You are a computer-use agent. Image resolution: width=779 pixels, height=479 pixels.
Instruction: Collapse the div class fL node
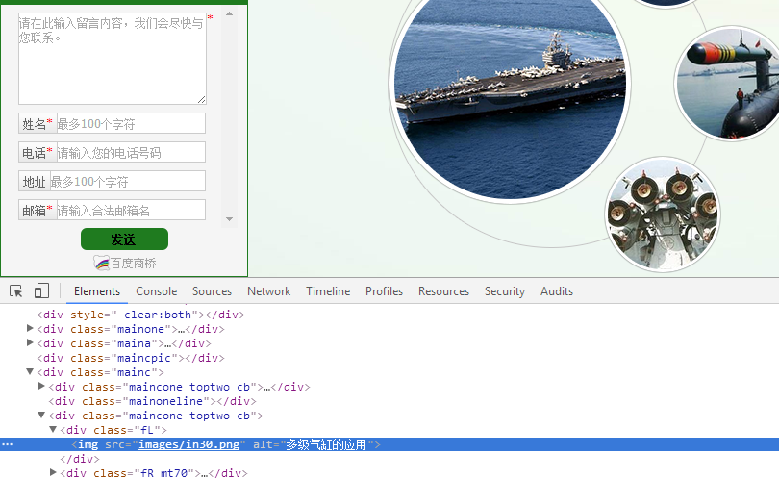point(54,430)
